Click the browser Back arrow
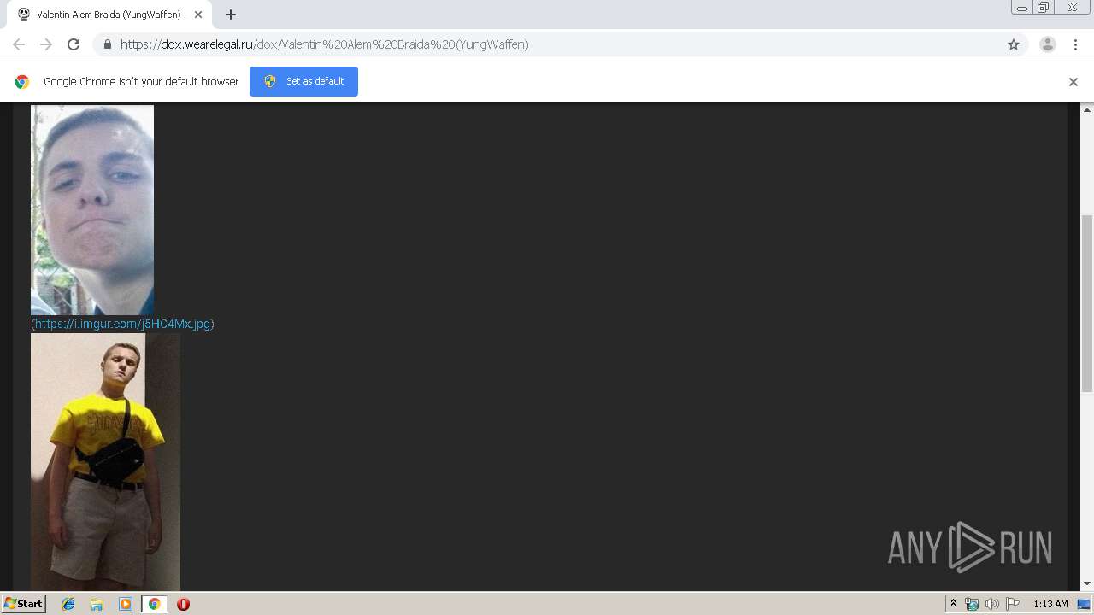This screenshot has width=1094, height=615. 19,44
